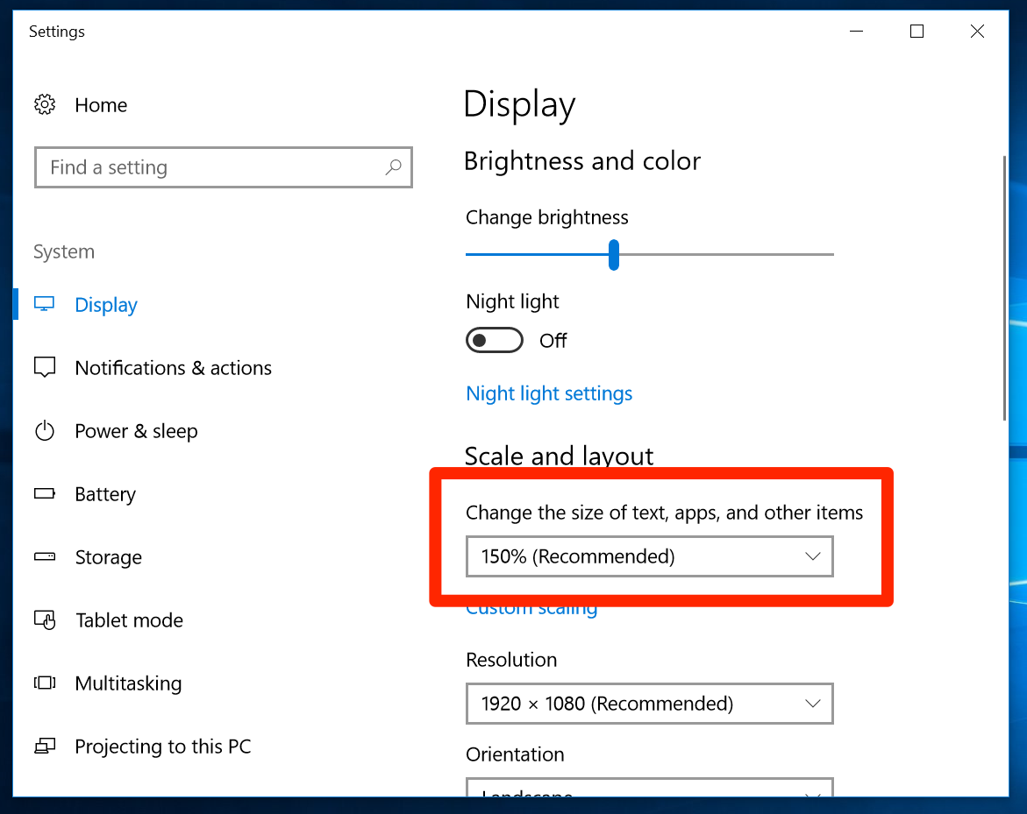Viewport: 1027px width, 814px height.
Task: Open Projecting to this PC settings
Action: tap(163, 747)
